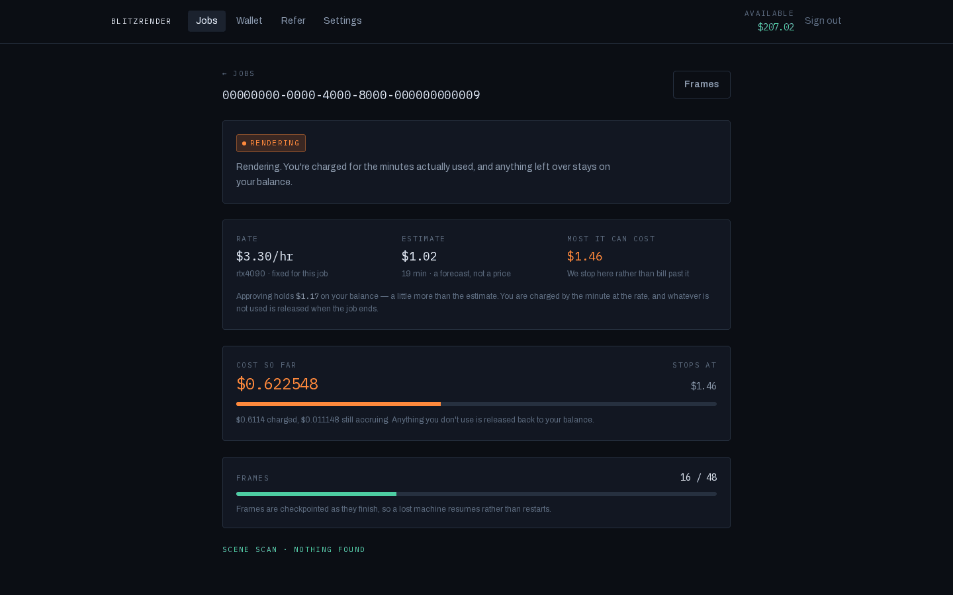Viewport: 953px width, 595px height.
Task: Go to the Refer tab
Action: click(293, 21)
